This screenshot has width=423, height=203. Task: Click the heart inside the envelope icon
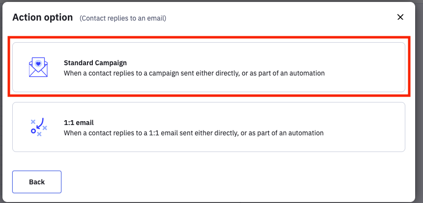coord(38,64)
